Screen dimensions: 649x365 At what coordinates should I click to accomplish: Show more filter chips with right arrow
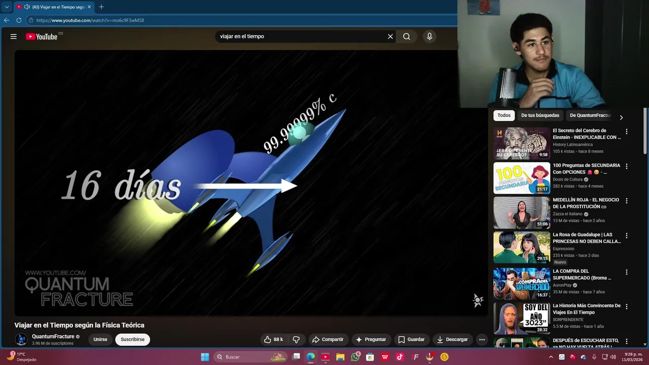click(x=621, y=118)
